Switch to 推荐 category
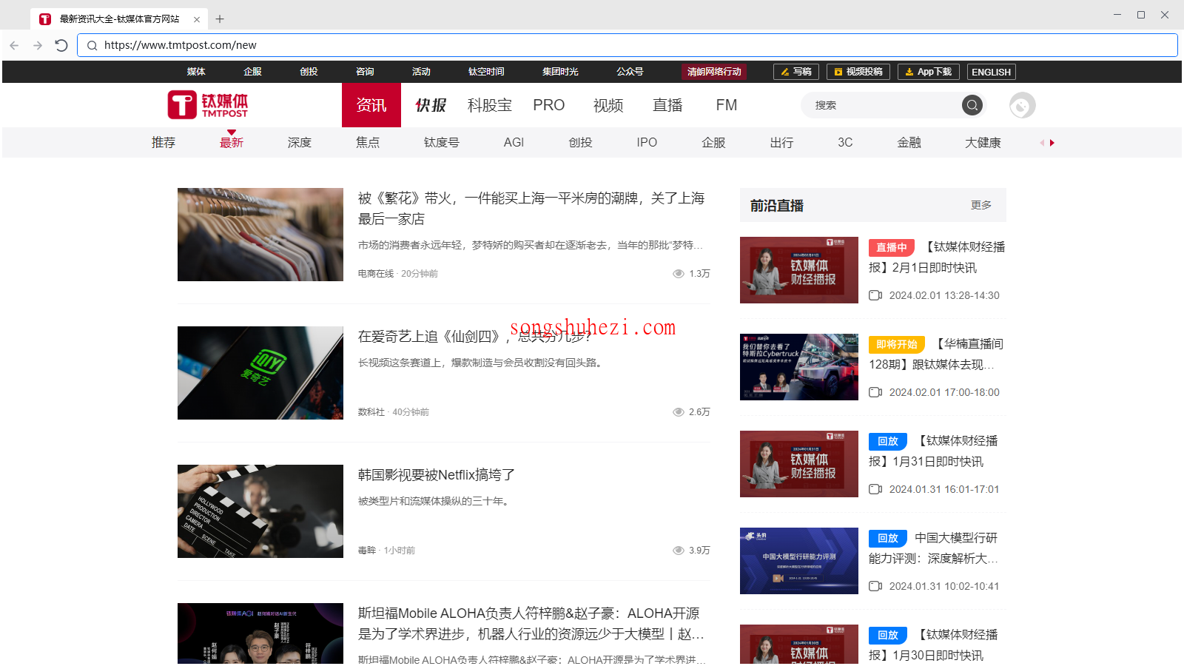The width and height of the screenshot is (1184, 666). pos(164,143)
